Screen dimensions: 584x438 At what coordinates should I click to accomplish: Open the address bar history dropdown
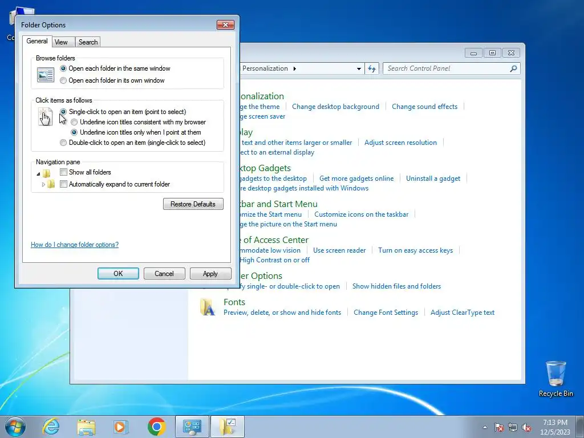coord(359,68)
